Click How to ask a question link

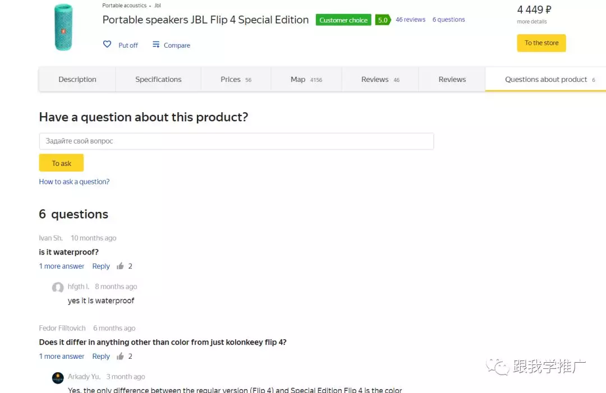pyautogui.click(x=74, y=182)
